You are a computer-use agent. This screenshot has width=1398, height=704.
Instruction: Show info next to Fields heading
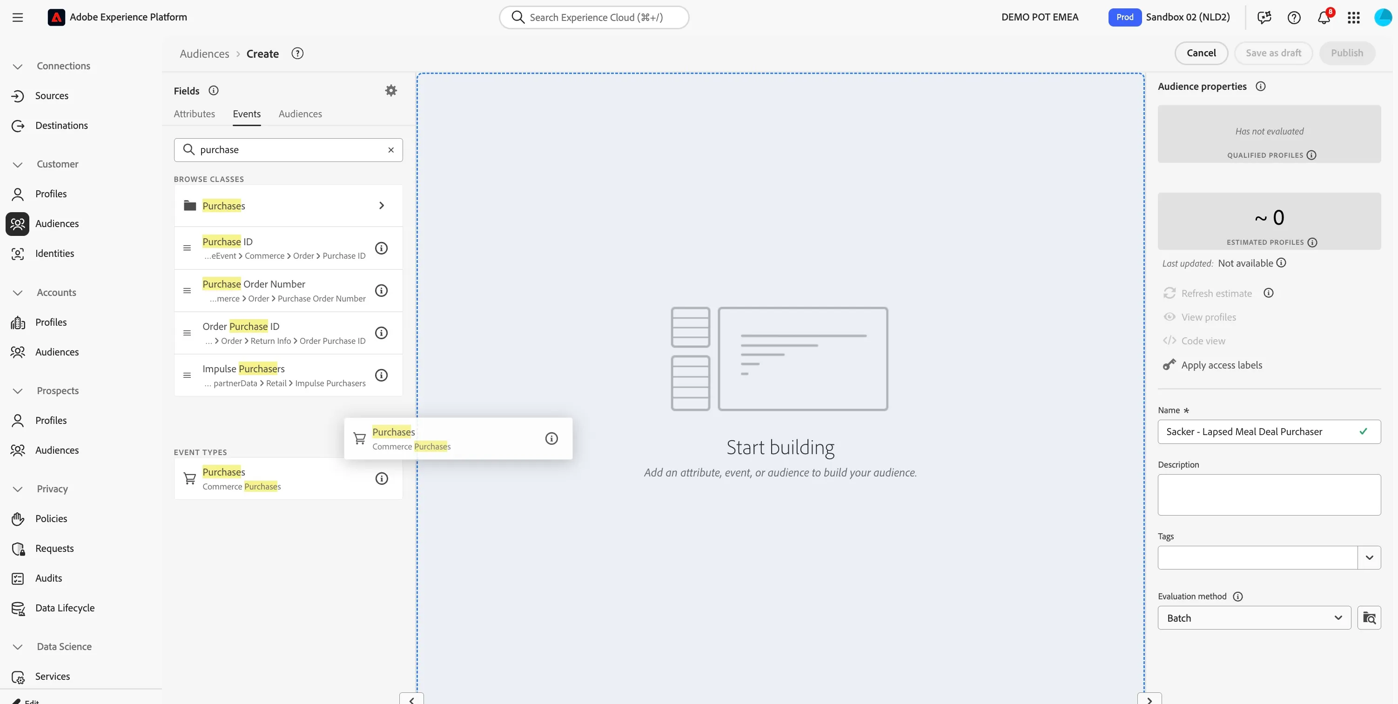(213, 90)
